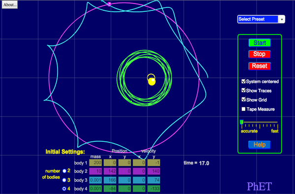295x194 pixels.
Task: Click the body 2 x position field
Action: (x=110, y=171)
